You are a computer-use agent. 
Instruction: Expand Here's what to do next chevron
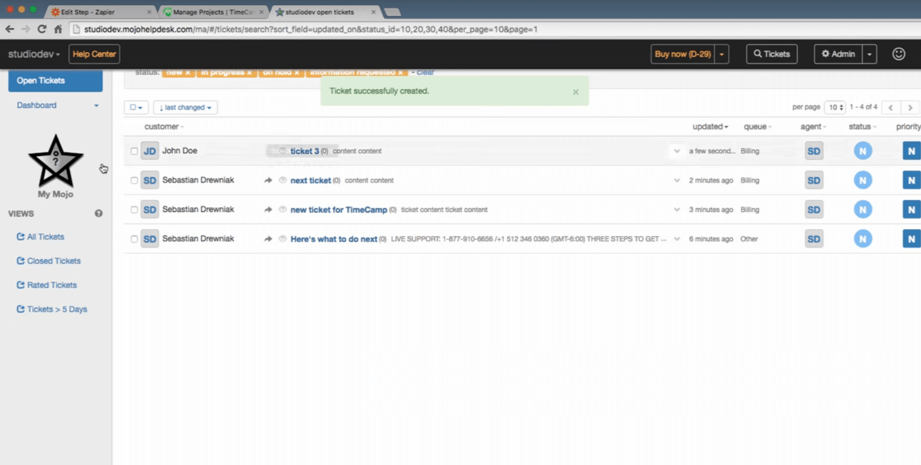tap(677, 239)
